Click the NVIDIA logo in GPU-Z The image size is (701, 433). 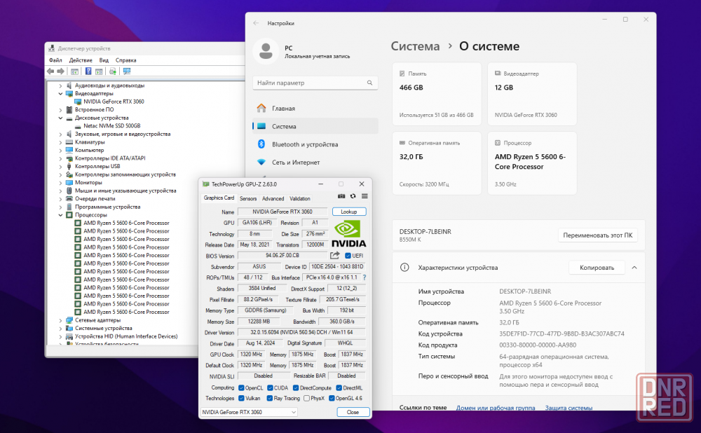348,234
